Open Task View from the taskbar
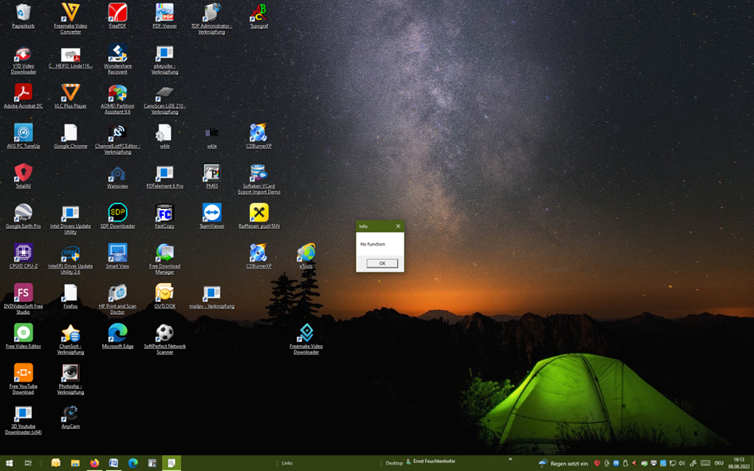Screen dimensions: 754x471 (28, 463)
